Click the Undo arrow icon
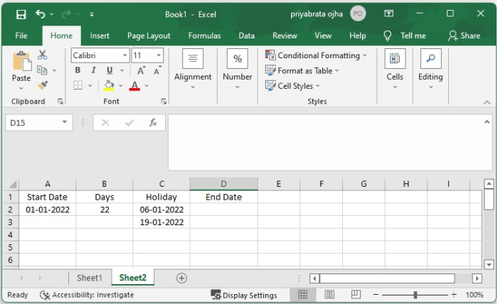The width and height of the screenshot is (498, 304). [41, 14]
